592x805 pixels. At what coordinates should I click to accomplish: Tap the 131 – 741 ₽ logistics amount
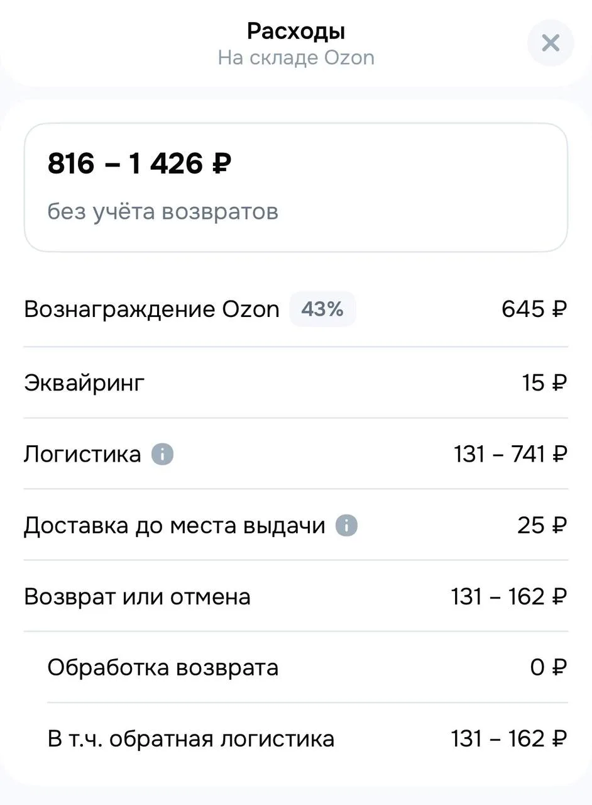pos(510,454)
